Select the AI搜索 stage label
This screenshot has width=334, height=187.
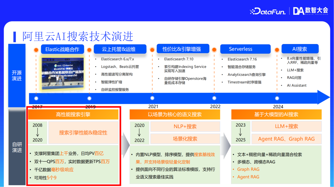coord(300,49)
